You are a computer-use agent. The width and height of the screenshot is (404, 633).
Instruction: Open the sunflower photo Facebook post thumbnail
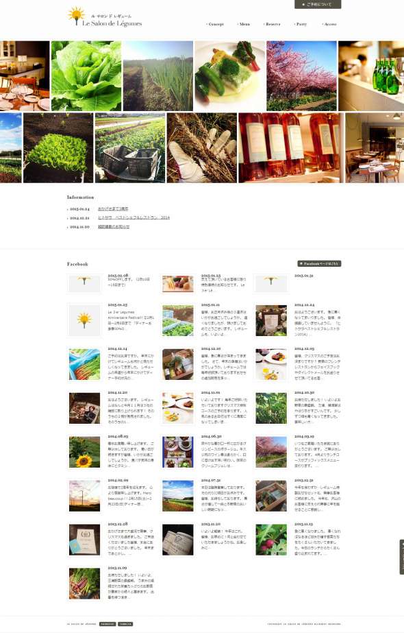pyautogui.click(x=84, y=452)
